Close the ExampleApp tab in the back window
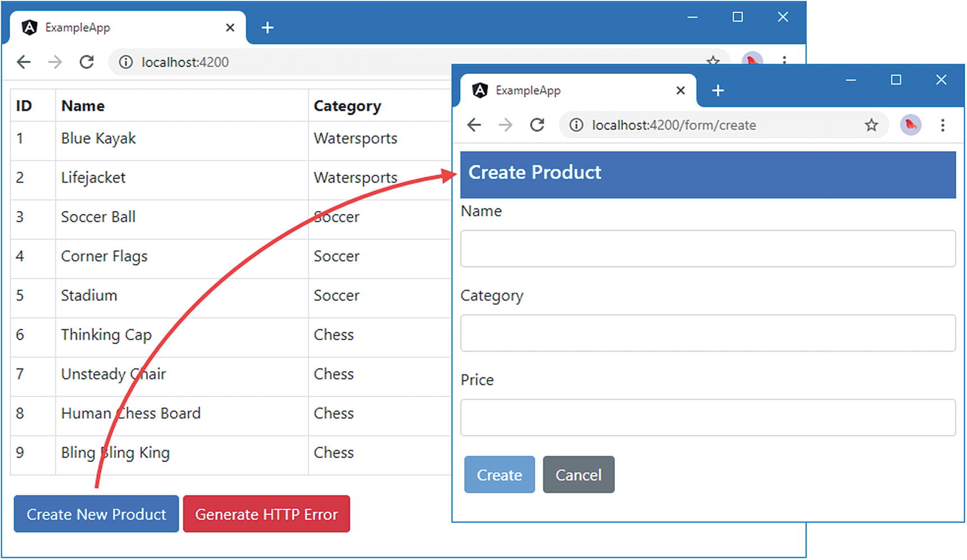This screenshot has height=560, width=967. point(230,27)
